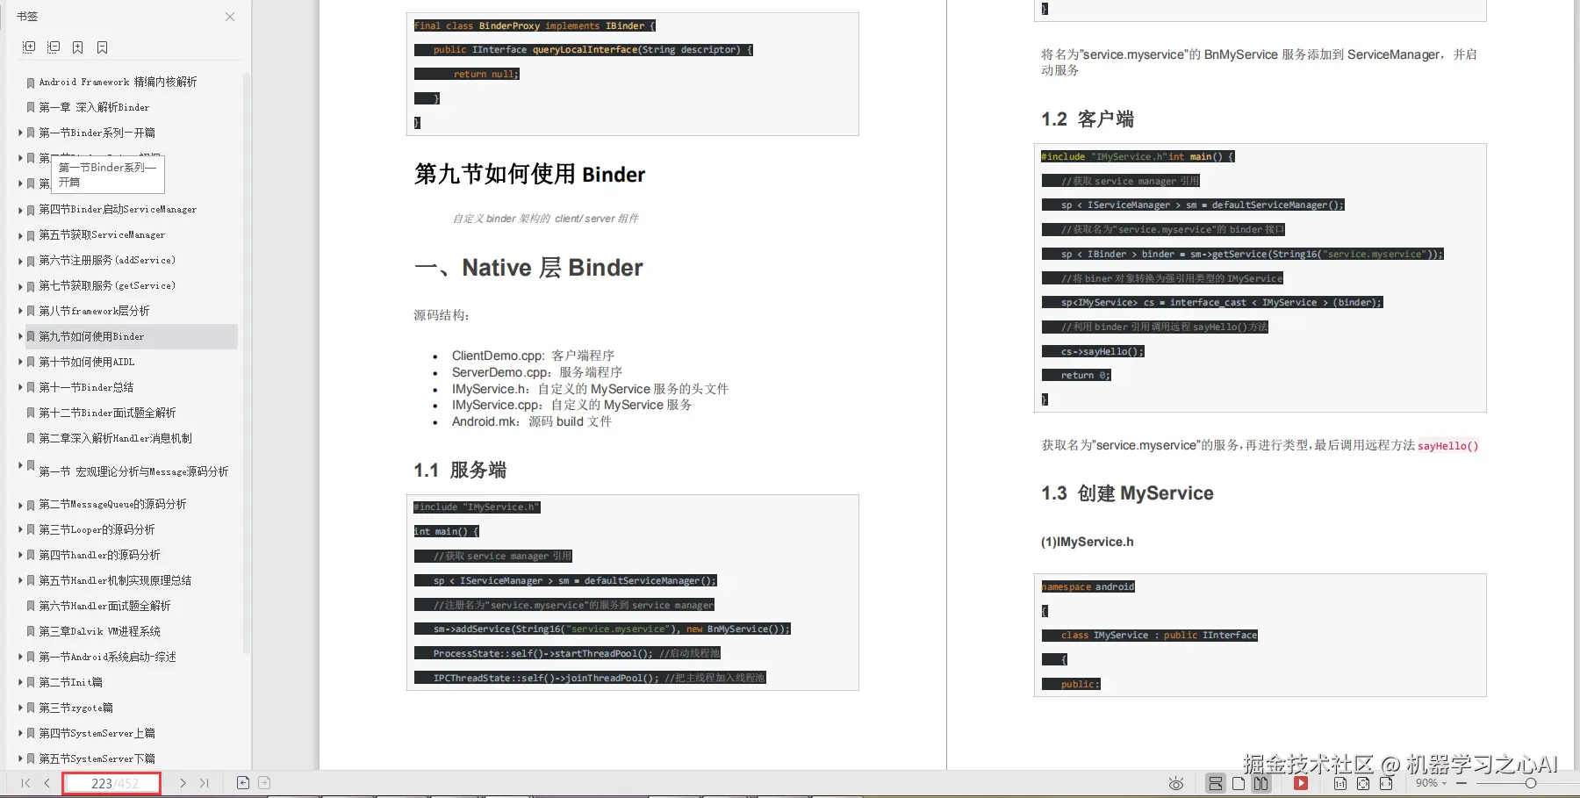Open bookmark 第十二节Binder面试题全解析
Viewport: 1580px width, 798px height.
(x=107, y=413)
